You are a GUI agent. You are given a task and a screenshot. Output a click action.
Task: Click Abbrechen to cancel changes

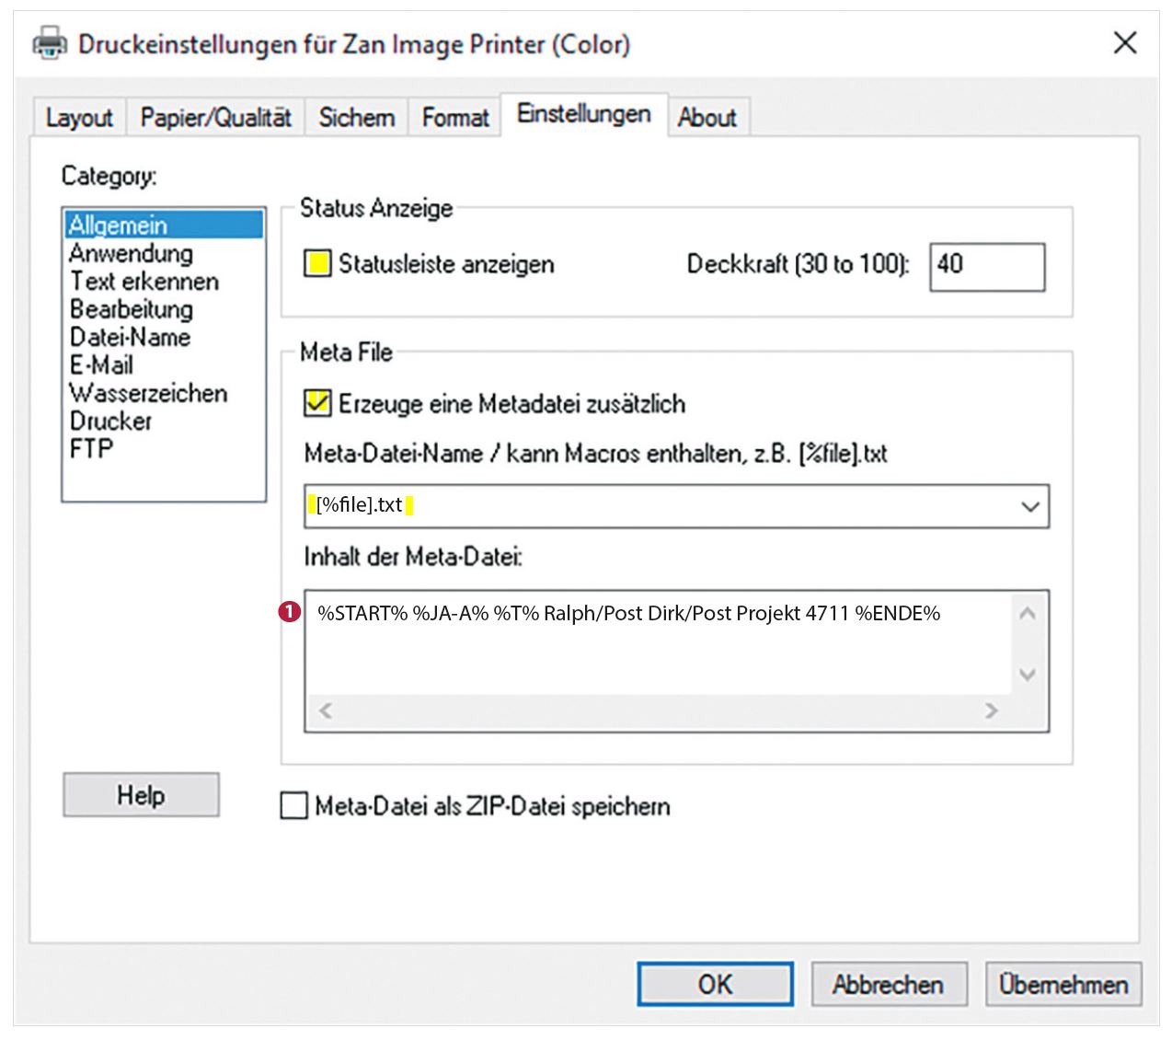(888, 985)
